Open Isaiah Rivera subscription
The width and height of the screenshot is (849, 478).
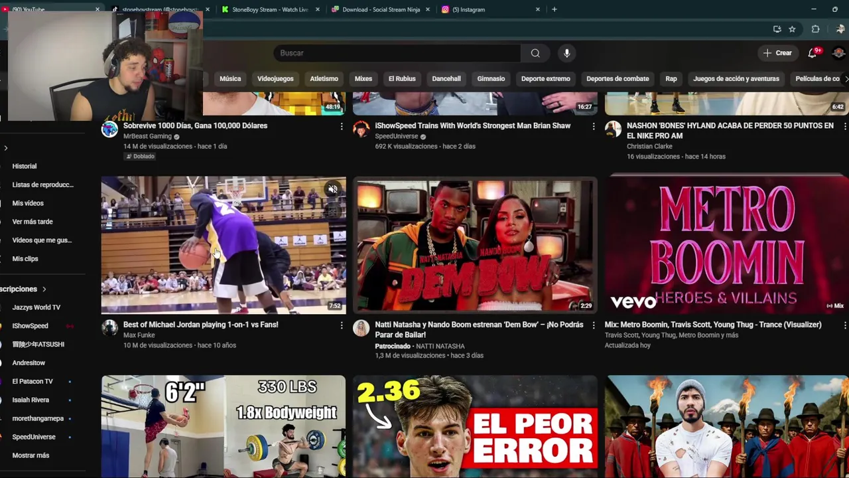(31, 400)
